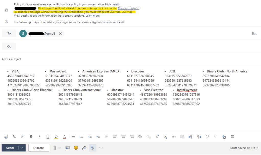Insert a table into the message
This screenshot has height=155, width=261.
point(232,137)
